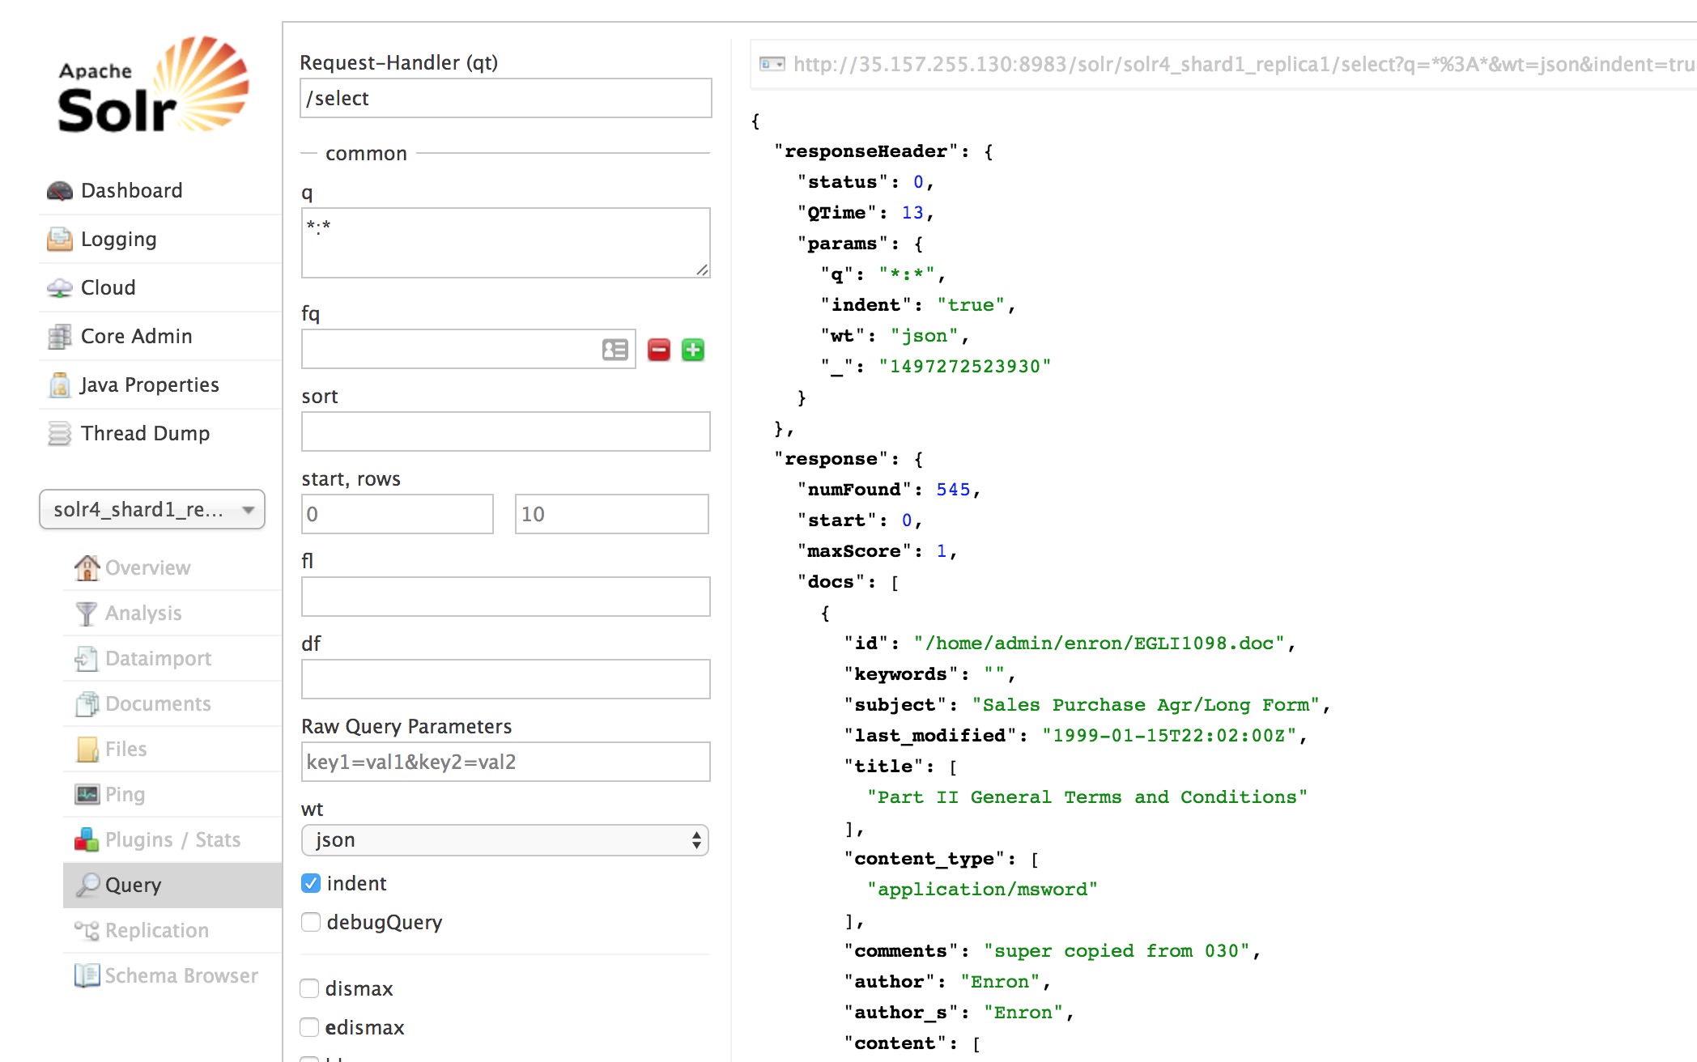The image size is (1697, 1062).
Task: Click the Replication icon
Action: coord(87,931)
